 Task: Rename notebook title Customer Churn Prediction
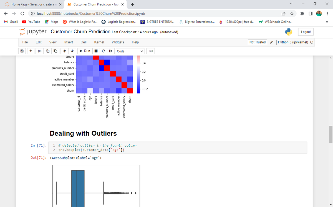(80, 32)
